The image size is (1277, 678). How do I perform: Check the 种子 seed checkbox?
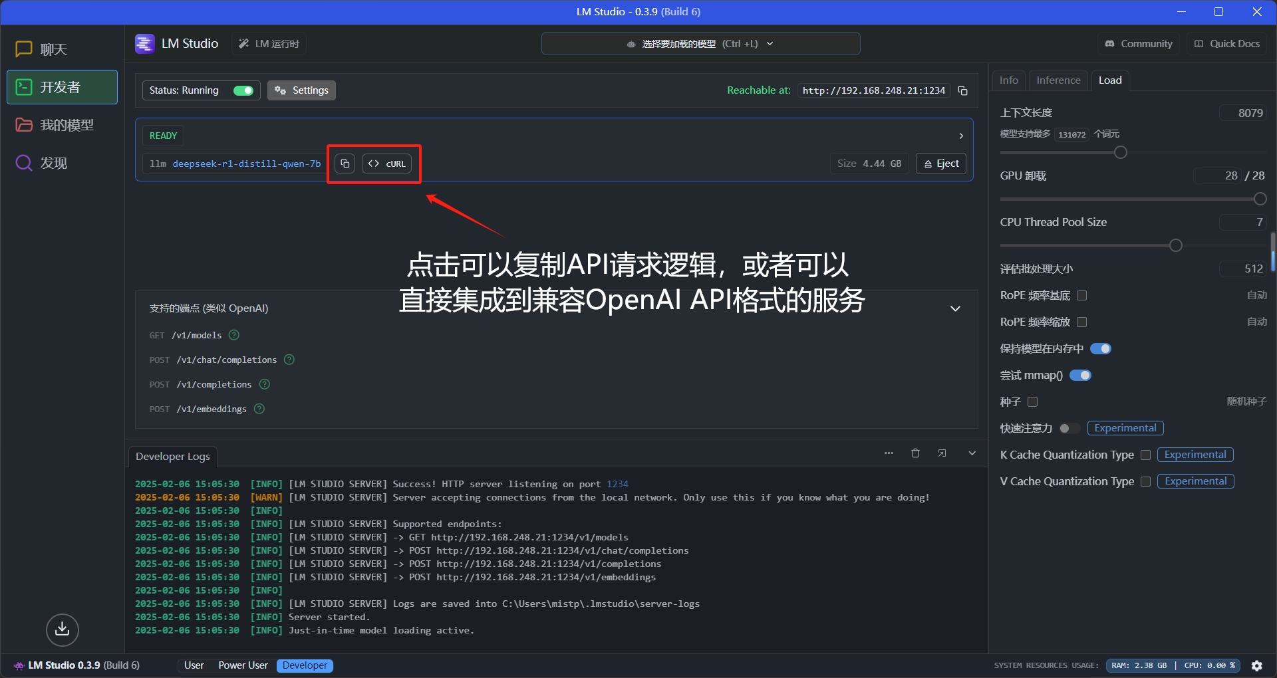1032,402
